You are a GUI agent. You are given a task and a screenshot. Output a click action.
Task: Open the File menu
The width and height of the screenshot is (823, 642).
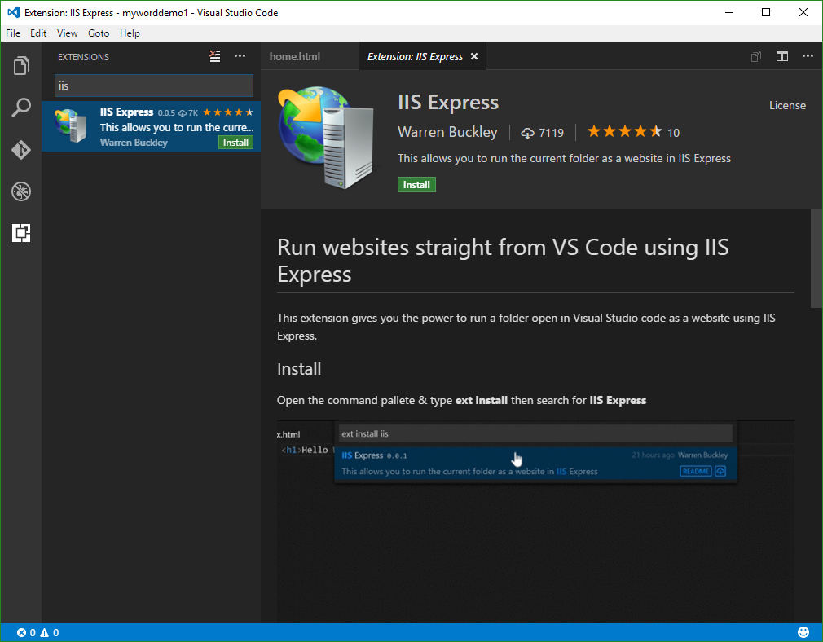(13, 33)
